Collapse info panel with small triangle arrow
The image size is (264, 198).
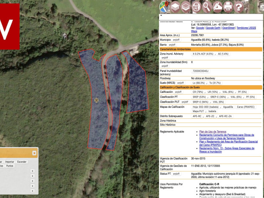point(161,16)
